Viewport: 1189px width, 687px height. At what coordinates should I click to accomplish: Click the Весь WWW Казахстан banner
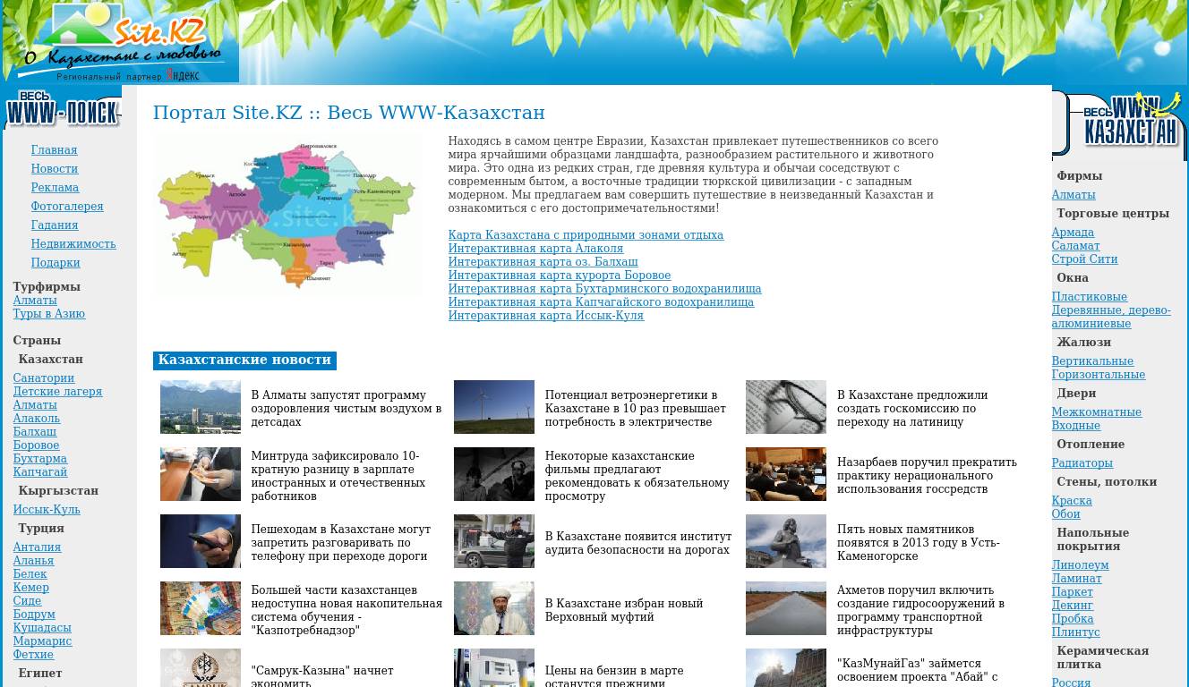click(1120, 123)
